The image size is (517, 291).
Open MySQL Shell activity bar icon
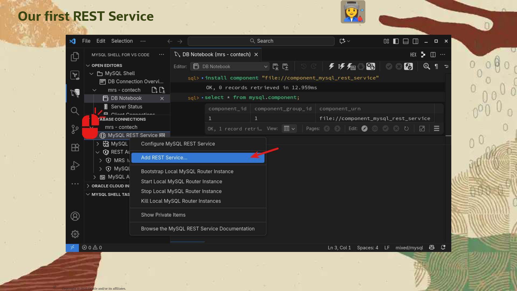(75, 93)
